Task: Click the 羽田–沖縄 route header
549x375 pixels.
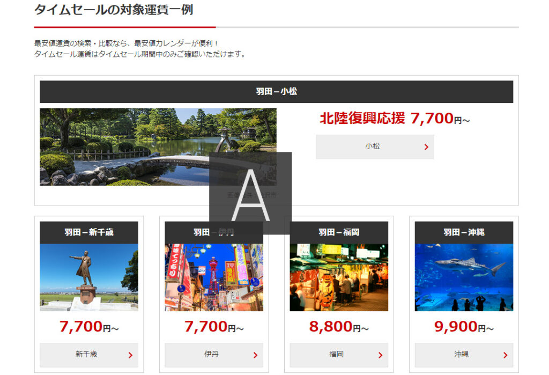Action: (x=464, y=232)
